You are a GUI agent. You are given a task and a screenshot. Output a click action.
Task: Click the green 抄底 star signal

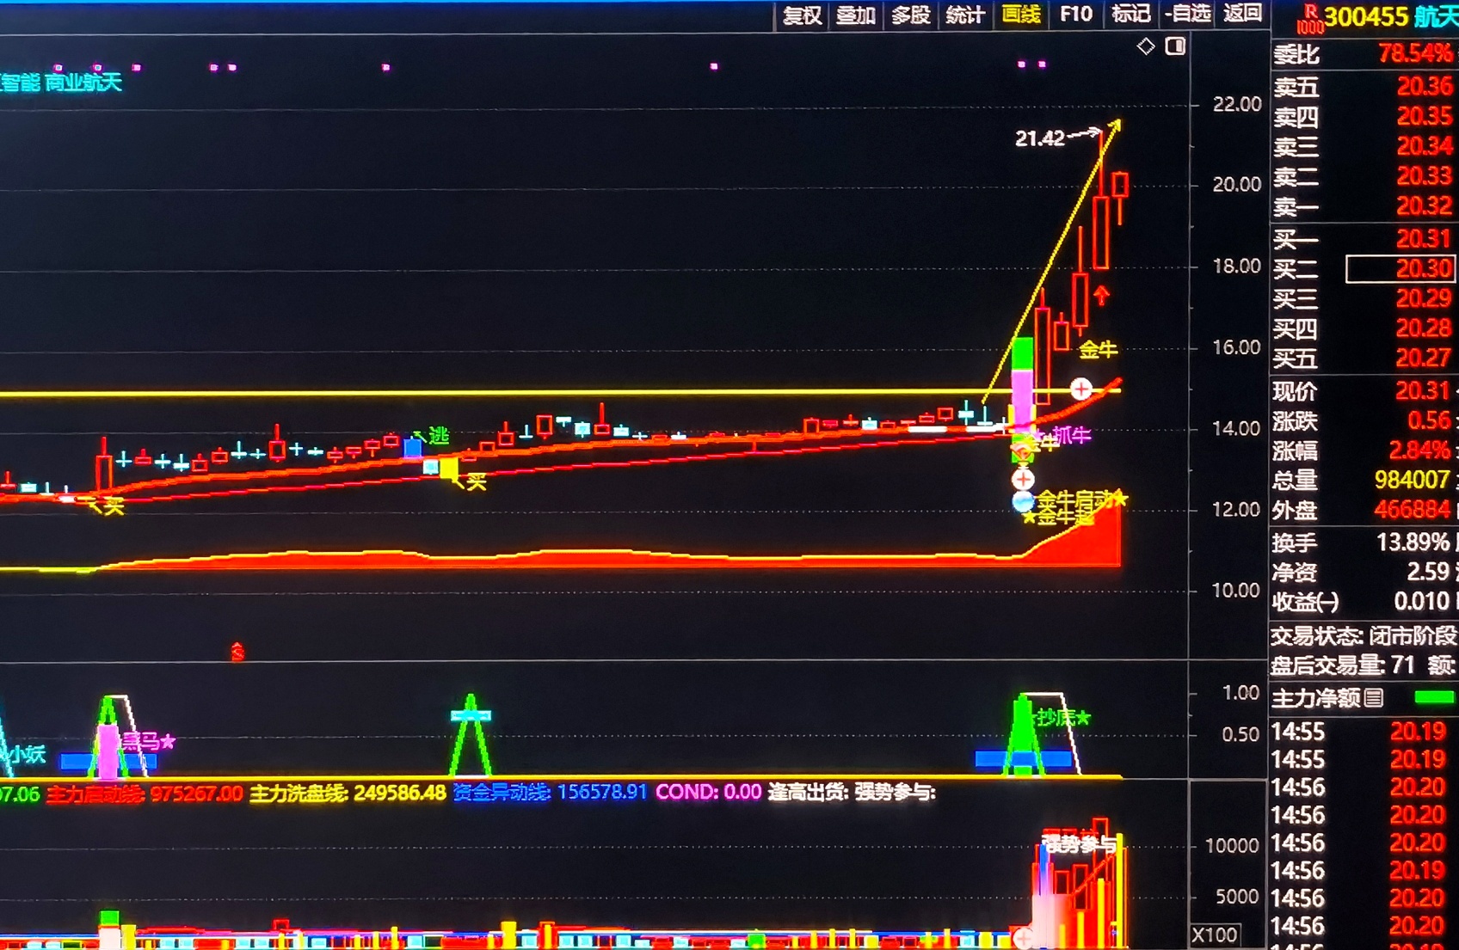[x=1062, y=718]
